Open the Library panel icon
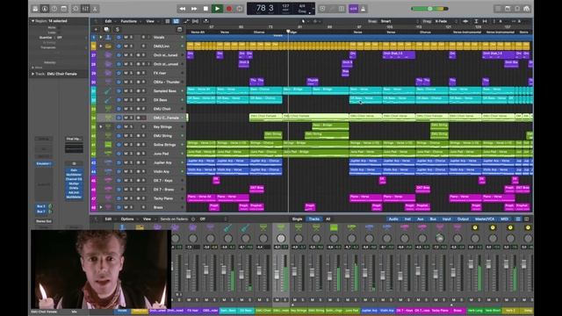 coord(35,9)
